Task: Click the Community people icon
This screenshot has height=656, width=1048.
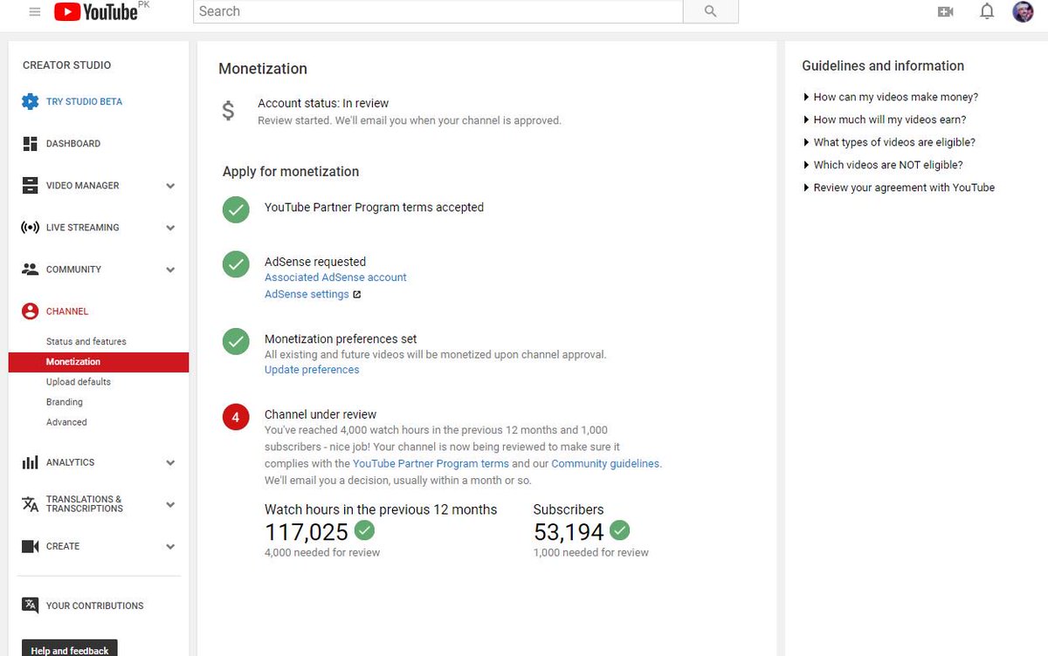Action: 31,269
